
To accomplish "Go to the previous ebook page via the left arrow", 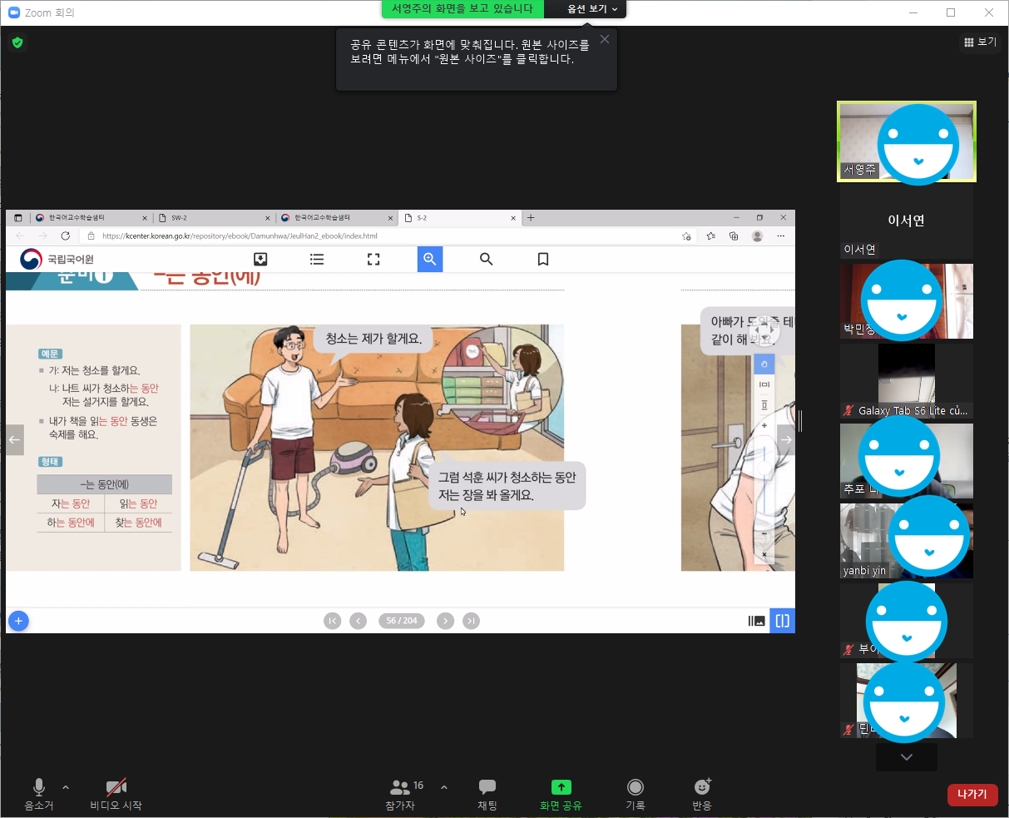I will click(15, 440).
